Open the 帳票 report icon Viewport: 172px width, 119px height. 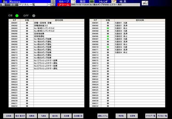pyautogui.click(x=114, y=2)
